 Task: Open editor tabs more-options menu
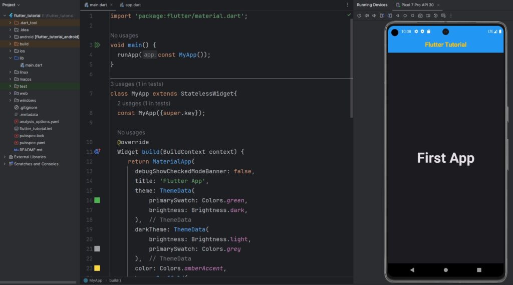tap(348, 5)
